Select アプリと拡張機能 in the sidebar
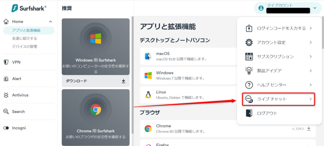The height and width of the screenshot is (146, 324). (29, 30)
